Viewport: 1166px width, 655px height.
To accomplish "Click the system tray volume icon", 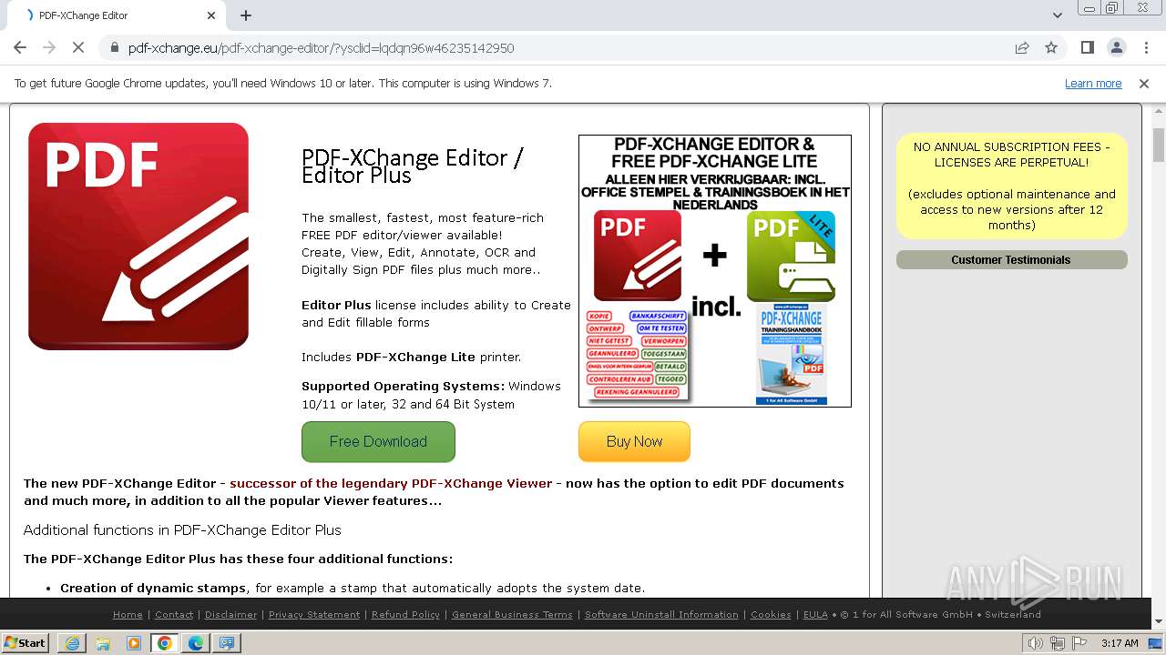I will tap(1036, 643).
